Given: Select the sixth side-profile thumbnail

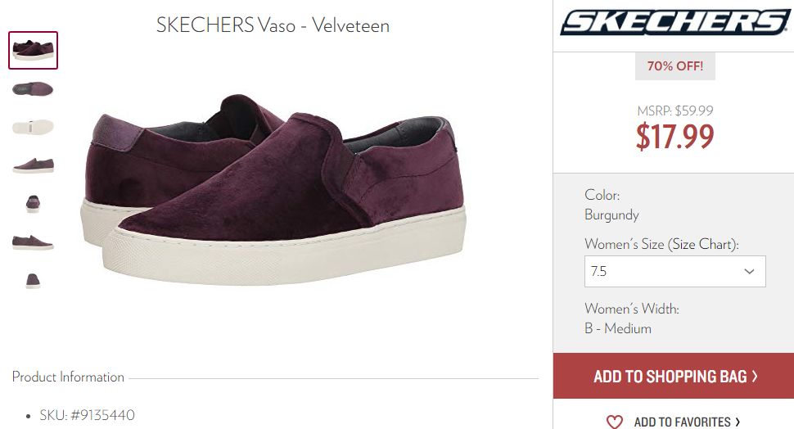Looking at the screenshot, I should tap(33, 242).
